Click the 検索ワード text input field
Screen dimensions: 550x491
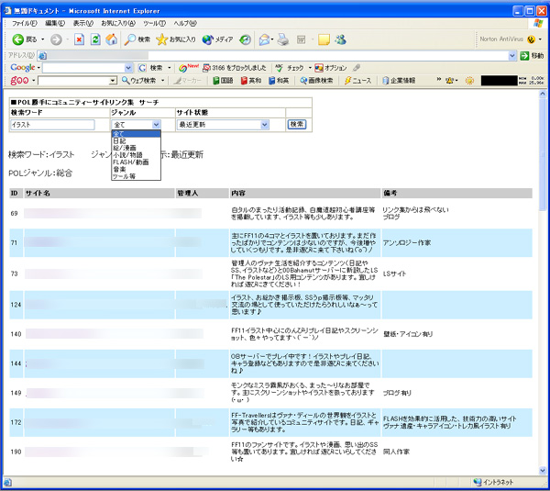(x=52, y=124)
